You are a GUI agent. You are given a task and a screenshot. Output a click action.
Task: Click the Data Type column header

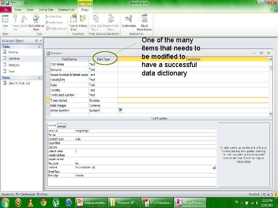(x=103, y=59)
